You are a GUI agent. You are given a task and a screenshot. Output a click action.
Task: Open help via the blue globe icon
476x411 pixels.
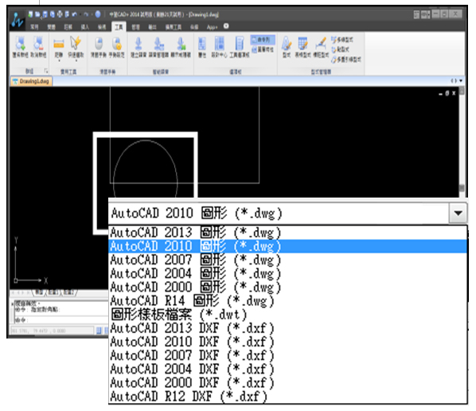(x=98, y=14)
